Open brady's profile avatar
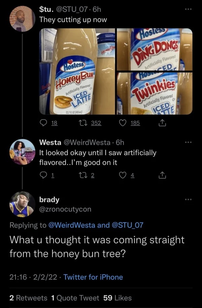 pyautogui.click(x=22, y=204)
